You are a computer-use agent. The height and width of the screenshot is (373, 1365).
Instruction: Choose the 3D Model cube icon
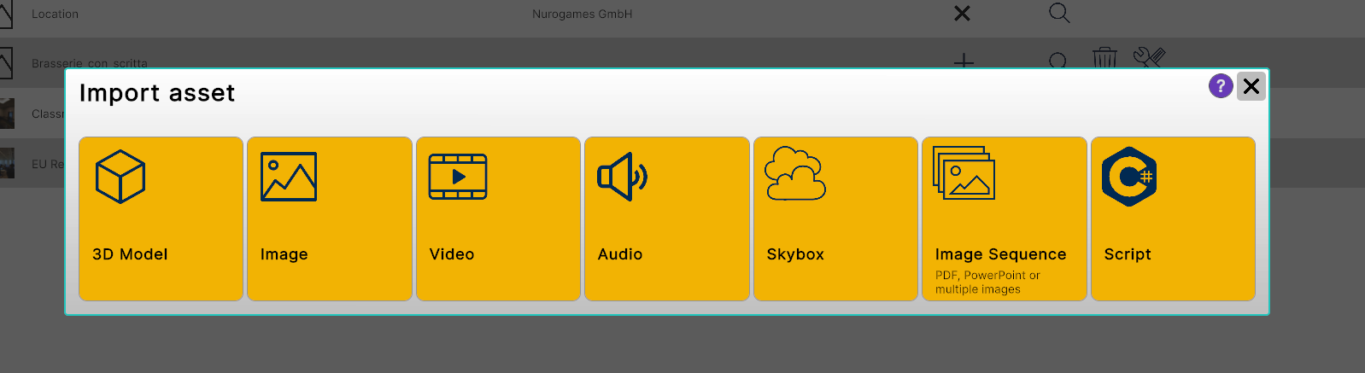120,177
